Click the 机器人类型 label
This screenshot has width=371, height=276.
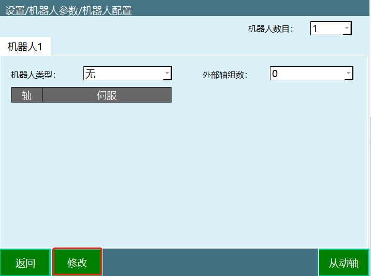[33, 75]
